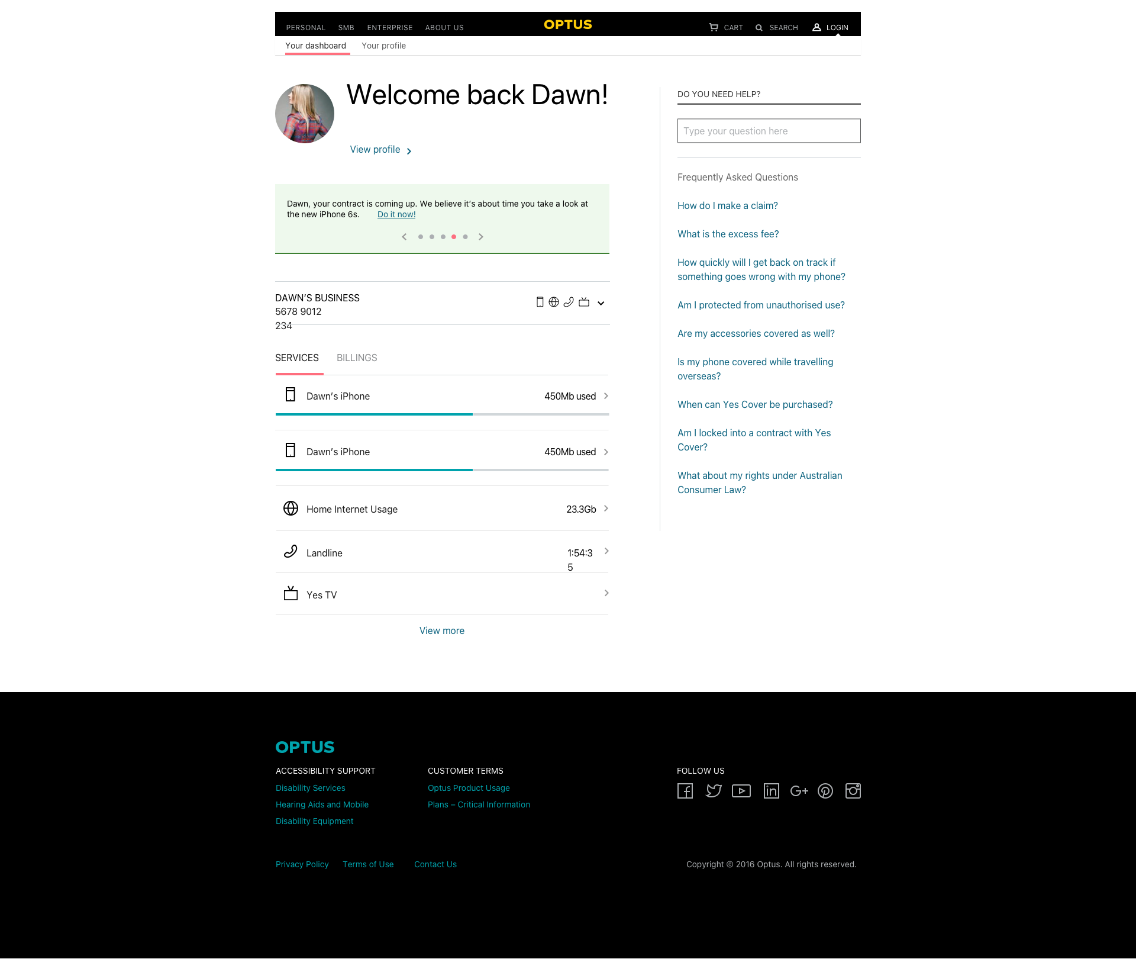Image resolution: width=1136 pixels, height=959 pixels.
Task: Open FAQ about Australian Consumer Law rights
Action: pos(760,482)
